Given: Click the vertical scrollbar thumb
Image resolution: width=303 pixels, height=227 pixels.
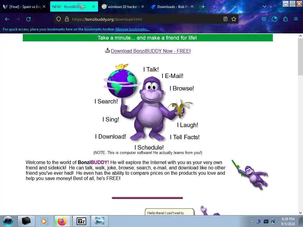Looking at the screenshot, I should coord(300,57).
